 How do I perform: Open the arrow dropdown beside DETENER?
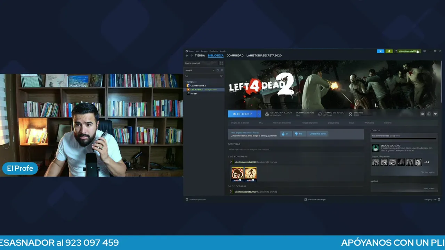pos(259,114)
